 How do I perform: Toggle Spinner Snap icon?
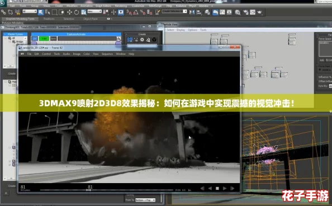coord(150,12)
